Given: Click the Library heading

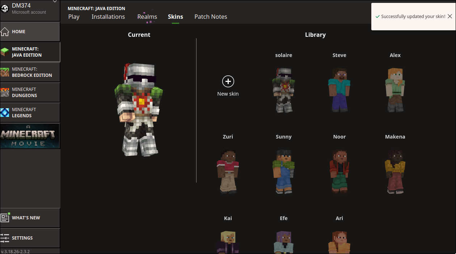Looking at the screenshot, I should [x=315, y=35].
